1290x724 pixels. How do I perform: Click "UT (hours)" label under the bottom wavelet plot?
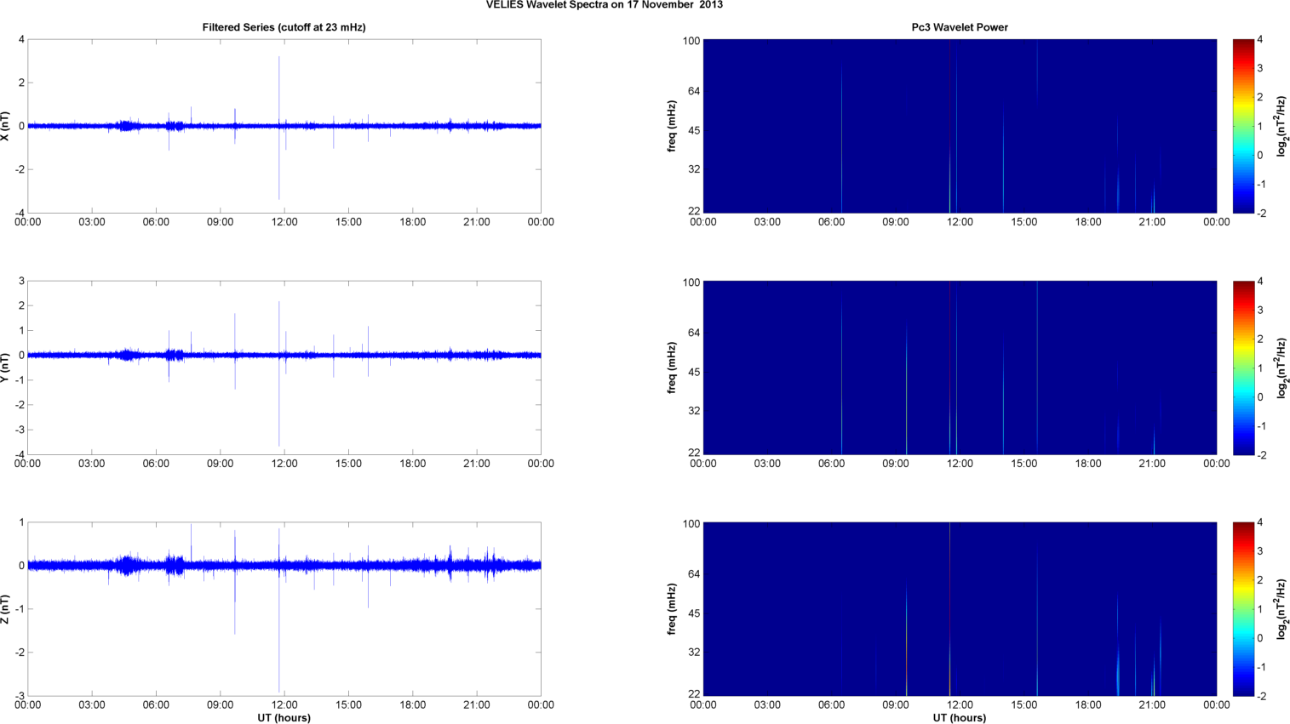960,718
